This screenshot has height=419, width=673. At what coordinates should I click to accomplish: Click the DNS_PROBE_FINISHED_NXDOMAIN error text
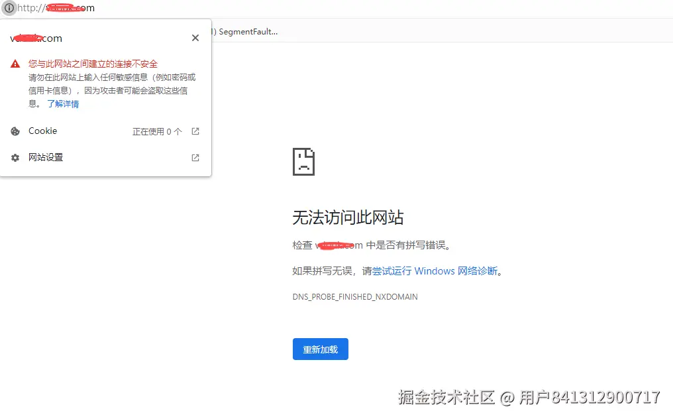(x=355, y=296)
